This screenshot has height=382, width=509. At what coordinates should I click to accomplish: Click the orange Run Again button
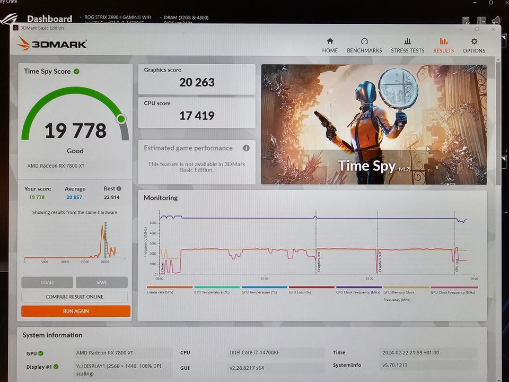[x=76, y=311]
